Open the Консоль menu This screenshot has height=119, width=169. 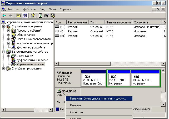click(13, 9)
